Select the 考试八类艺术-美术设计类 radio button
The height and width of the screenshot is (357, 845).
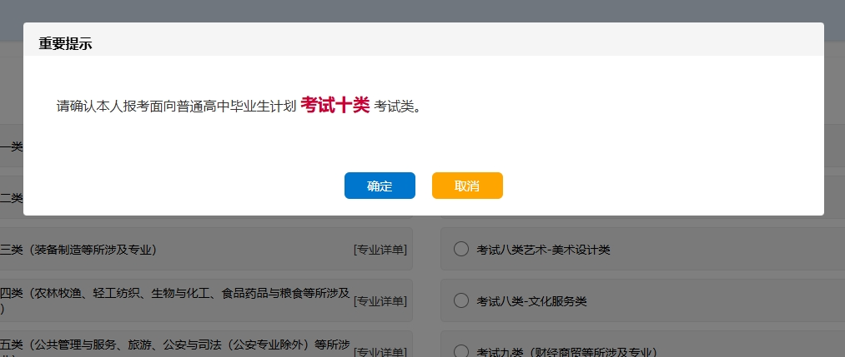(x=460, y=249)
